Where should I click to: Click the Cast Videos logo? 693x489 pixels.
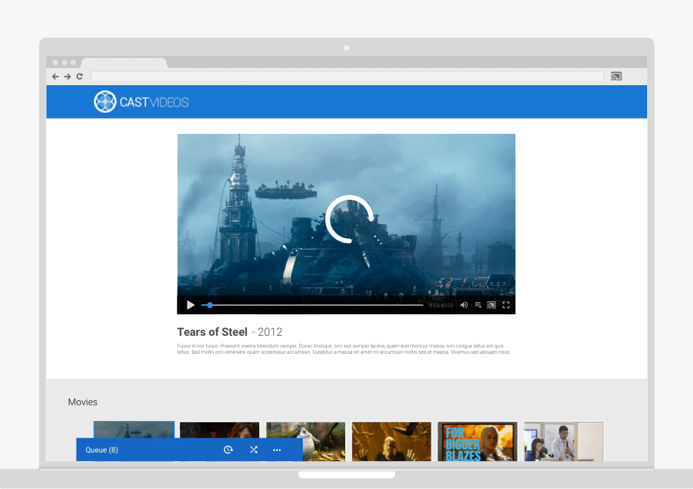point(142,102)
